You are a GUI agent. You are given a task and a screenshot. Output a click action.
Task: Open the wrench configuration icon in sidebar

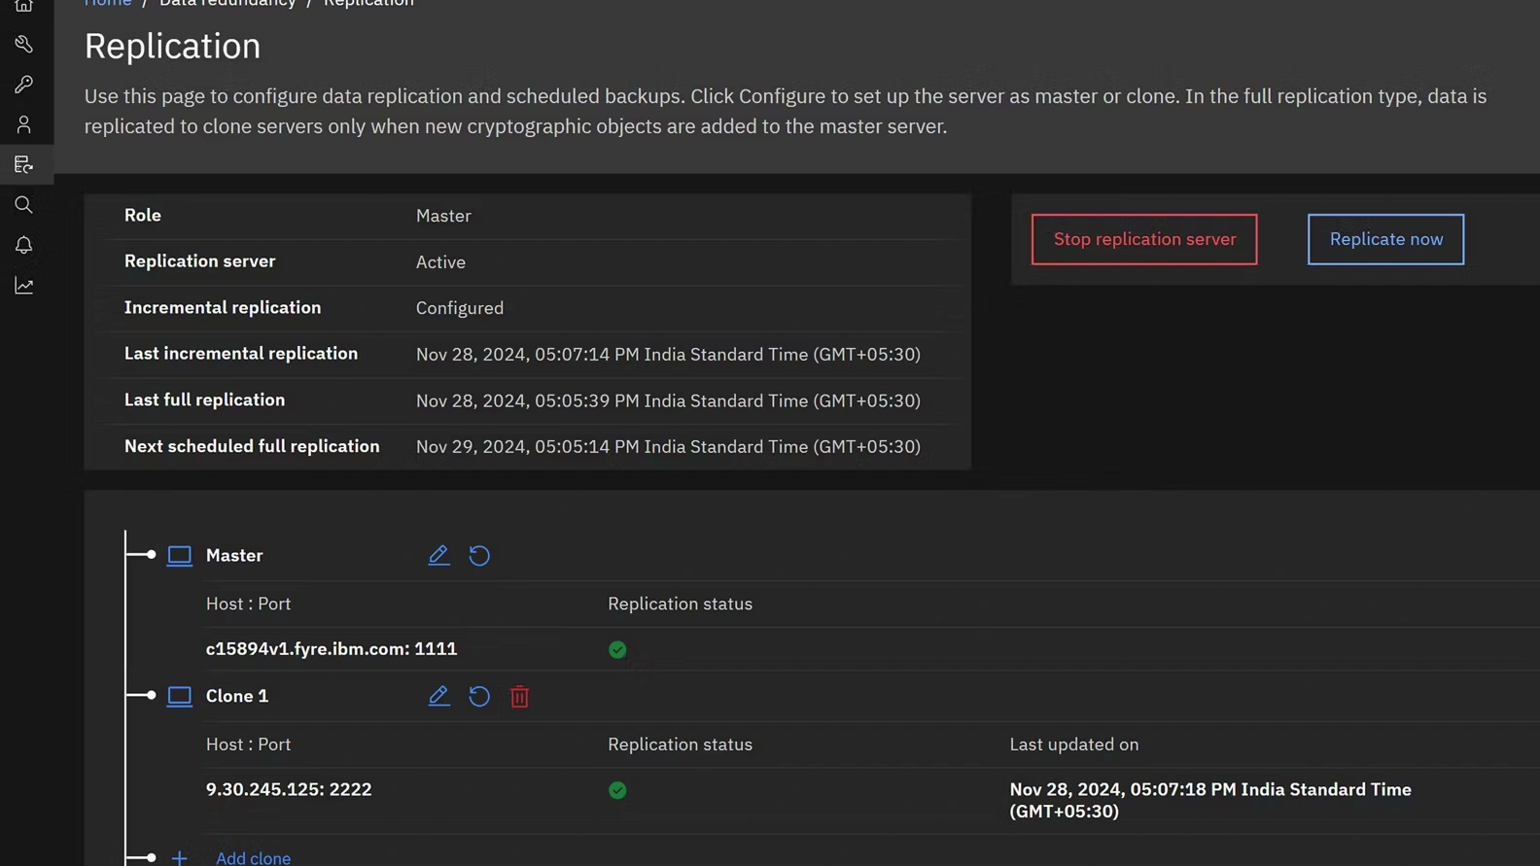coord(23,44)
